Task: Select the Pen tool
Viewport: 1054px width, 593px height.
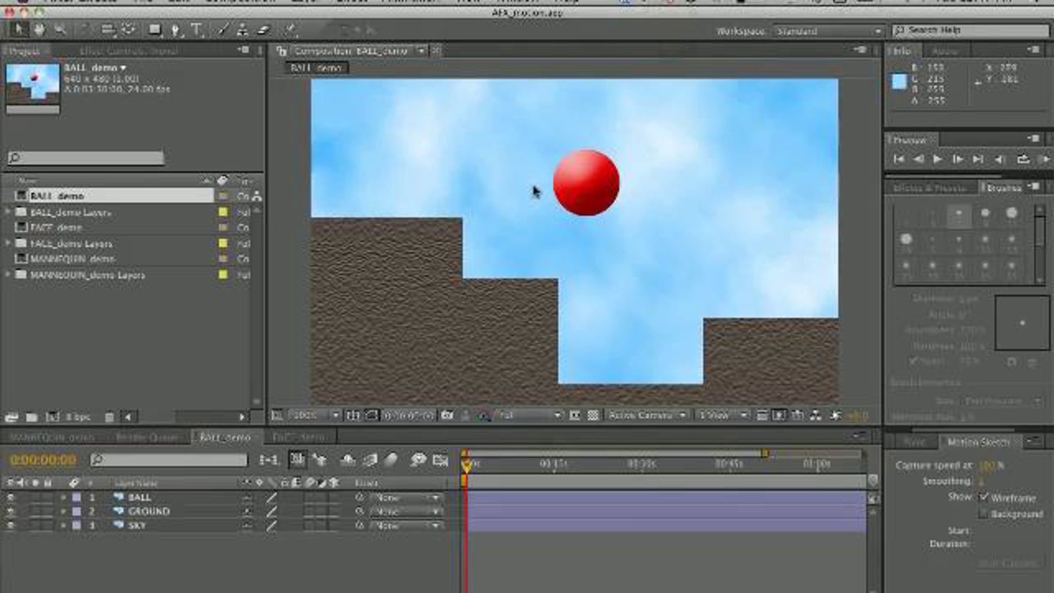Action: point(175,30)
